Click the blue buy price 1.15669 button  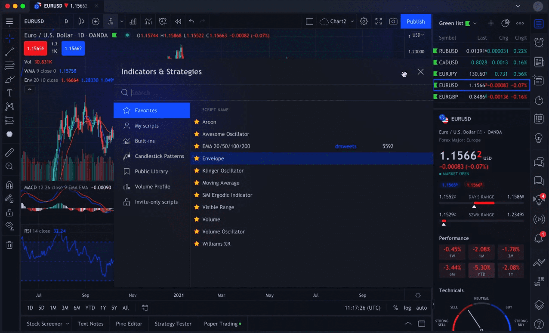tap(73, 49)
